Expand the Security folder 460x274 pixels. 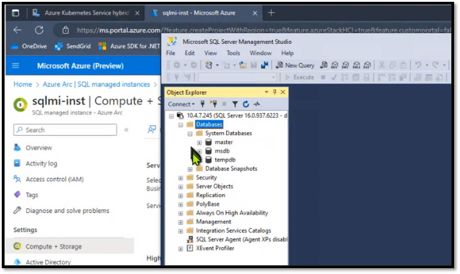pyautogui.click(x=181, y=178)
